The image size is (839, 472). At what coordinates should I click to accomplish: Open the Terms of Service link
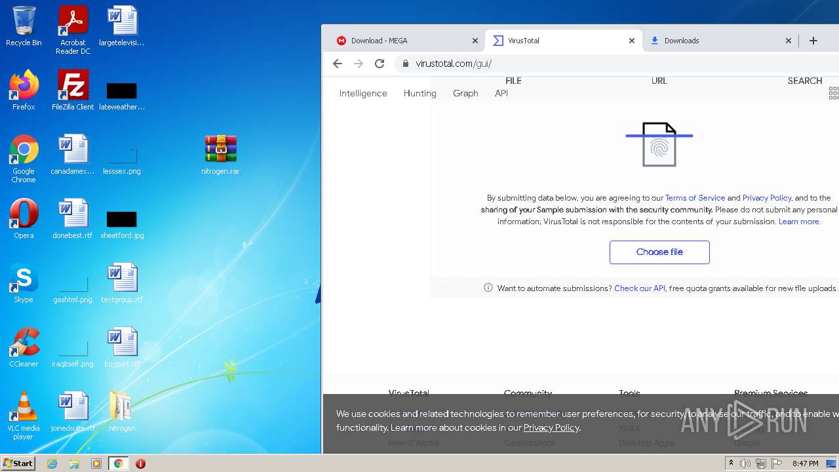point(695,198)
